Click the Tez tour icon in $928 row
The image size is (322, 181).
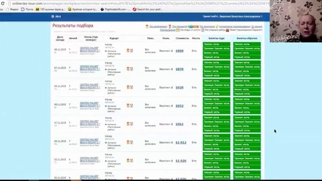click(x=128, y=87)
